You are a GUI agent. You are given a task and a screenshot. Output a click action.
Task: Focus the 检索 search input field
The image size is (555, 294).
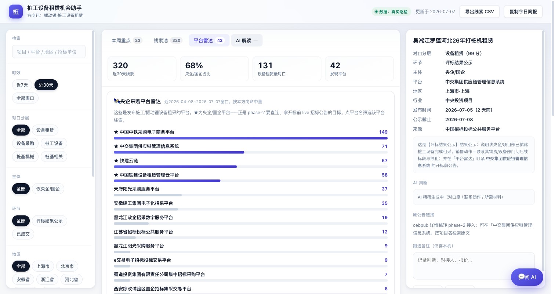click(x=49, y=52)
